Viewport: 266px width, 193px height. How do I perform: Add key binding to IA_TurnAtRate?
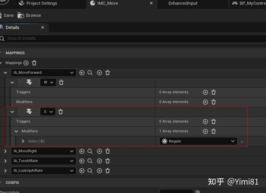click(x=99, y=161)
